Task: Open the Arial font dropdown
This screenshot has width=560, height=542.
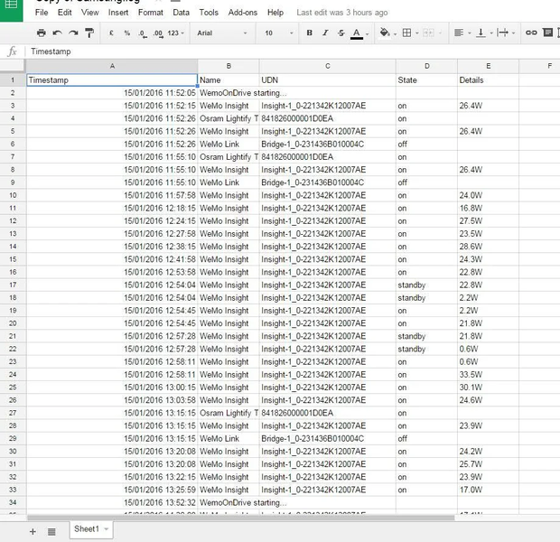Action: coord(222,33)
